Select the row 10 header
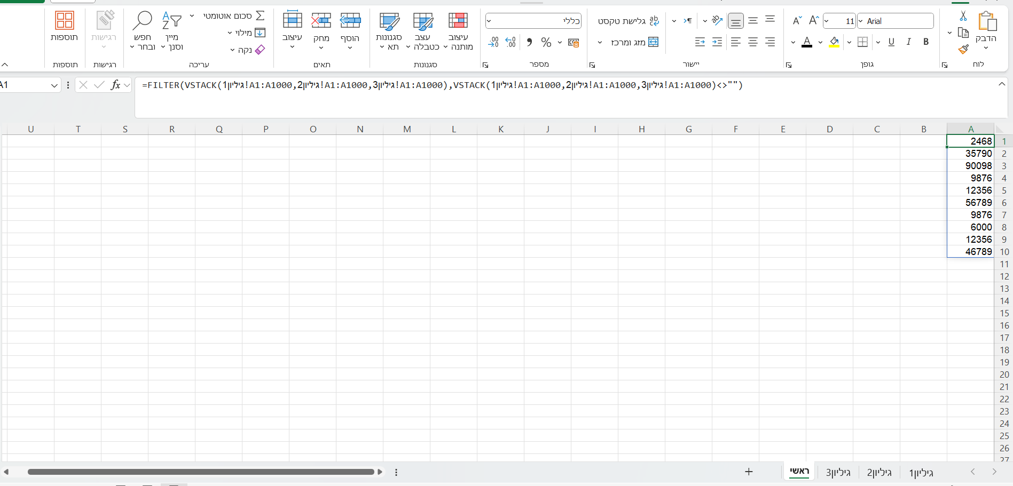Image resolution: width=1013 pixels, height=486 pixels. point(1004,252)
